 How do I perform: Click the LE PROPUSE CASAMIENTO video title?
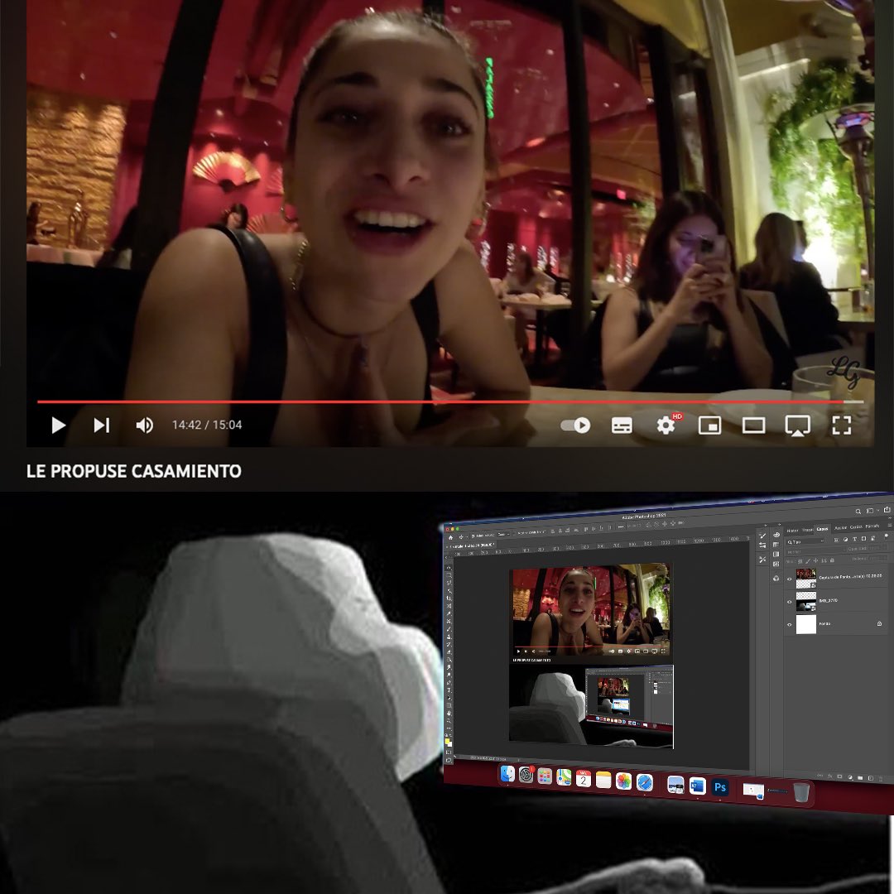134,471
